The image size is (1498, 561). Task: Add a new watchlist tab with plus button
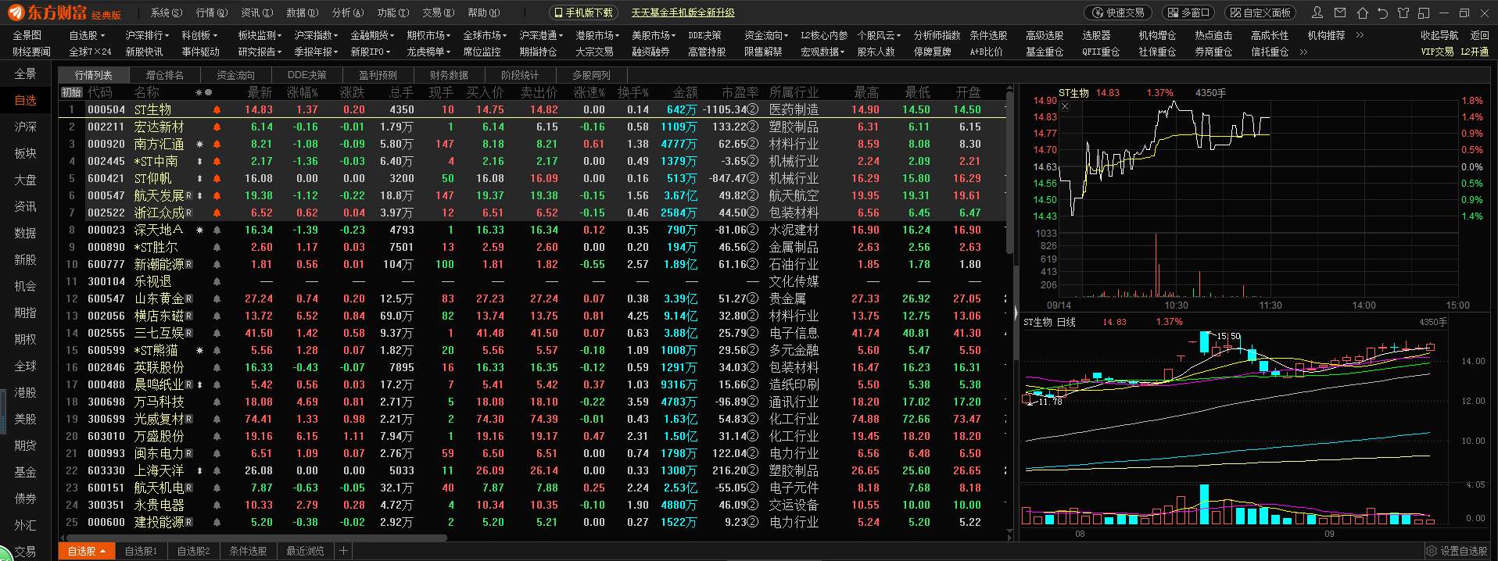(x=343, y=551)
